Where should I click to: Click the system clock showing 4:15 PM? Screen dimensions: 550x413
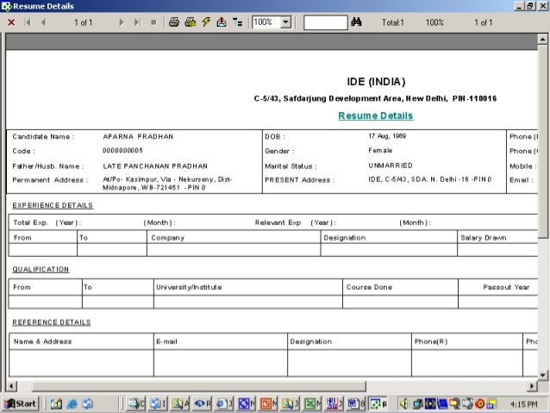(x=523, y=404)
